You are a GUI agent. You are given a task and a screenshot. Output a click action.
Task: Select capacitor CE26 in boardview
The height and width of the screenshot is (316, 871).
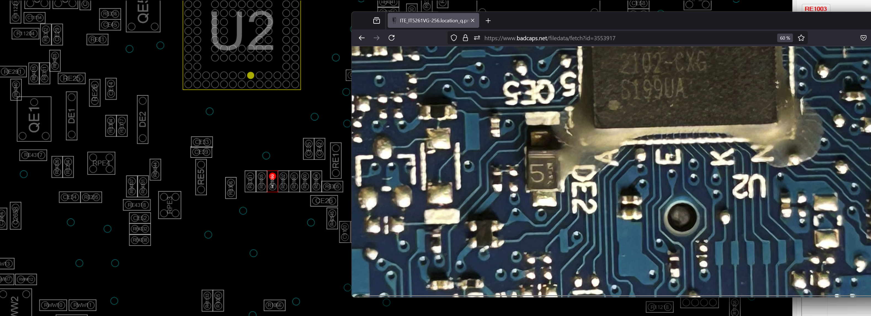[x=324, y=201]
